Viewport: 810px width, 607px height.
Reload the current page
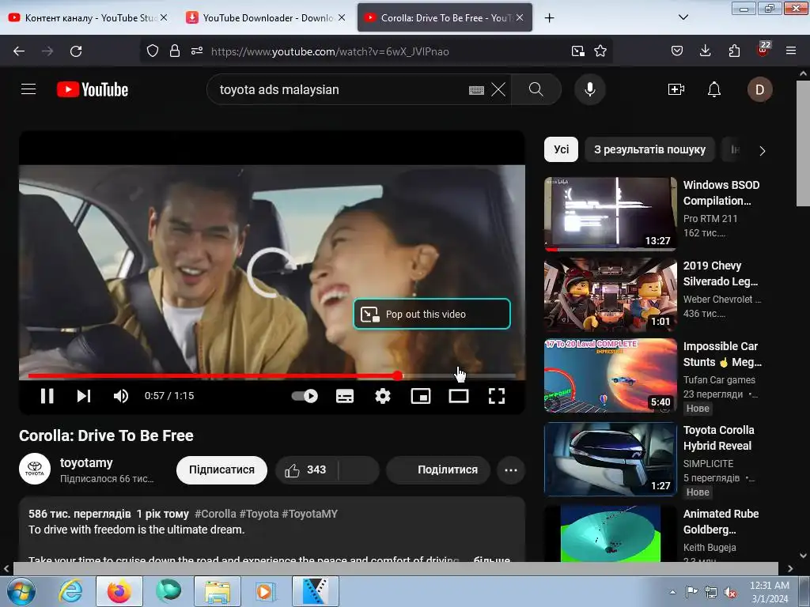point(76,51)
